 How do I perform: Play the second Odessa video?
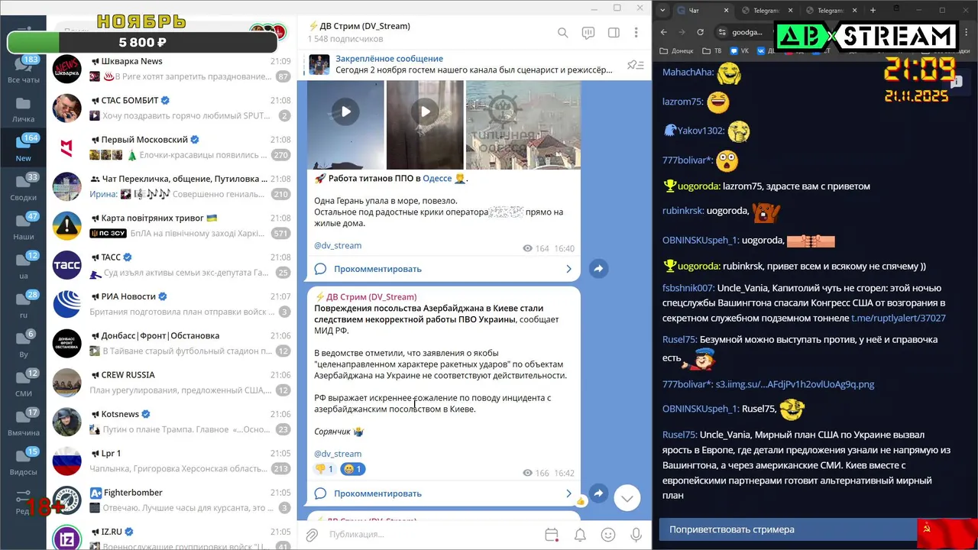tap(425, 112)
